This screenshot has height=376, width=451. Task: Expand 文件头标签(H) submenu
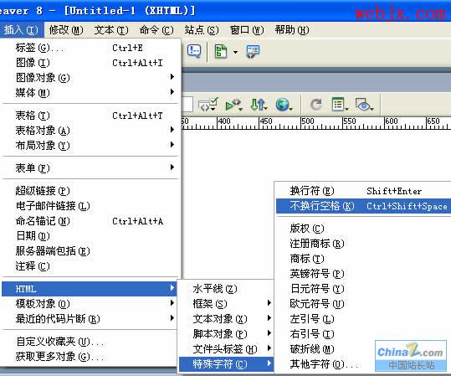tap(226, 349)
